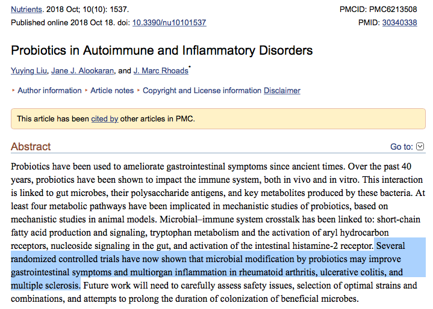
Task: Expand the Author information section
Action: point(49,91)
